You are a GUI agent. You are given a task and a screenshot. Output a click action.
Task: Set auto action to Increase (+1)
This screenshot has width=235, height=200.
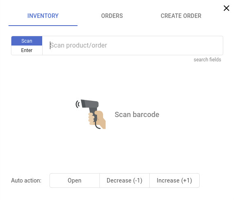[175, 180]
